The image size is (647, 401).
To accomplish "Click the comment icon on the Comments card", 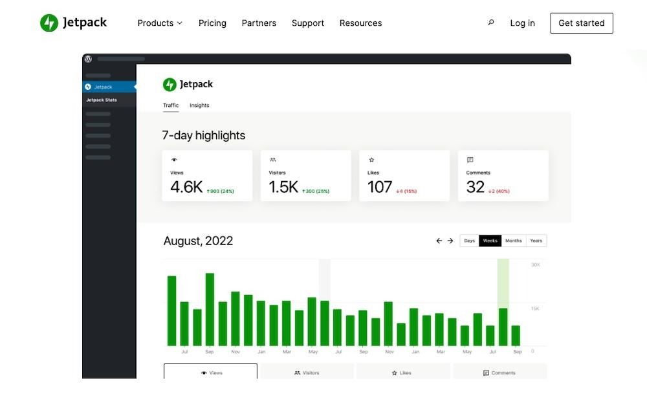I will click(x=470, y=160).
